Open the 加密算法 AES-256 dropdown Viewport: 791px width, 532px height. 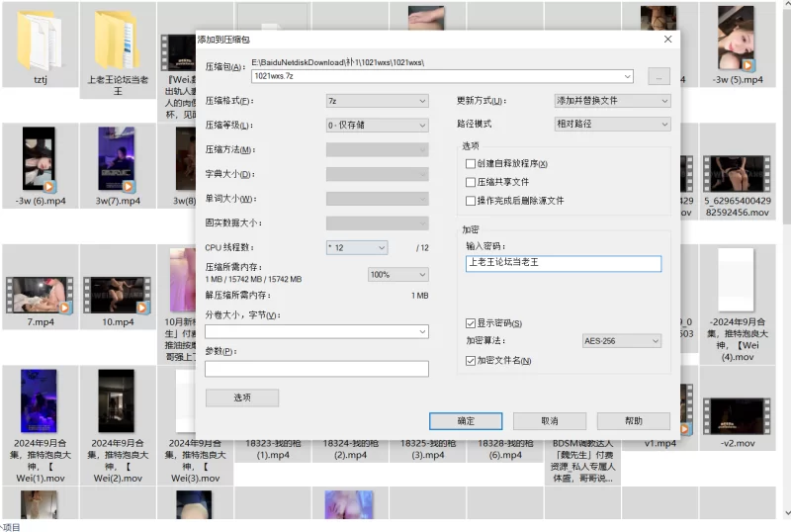click(621, 341)
